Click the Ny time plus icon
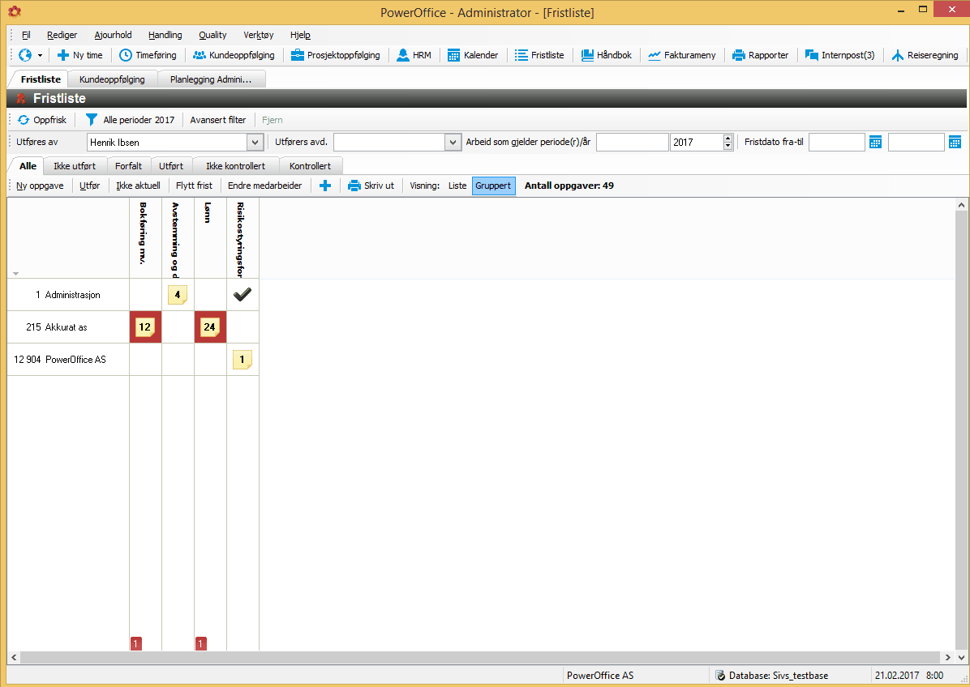Screen dimensions: 970x687 click(62, 55)
